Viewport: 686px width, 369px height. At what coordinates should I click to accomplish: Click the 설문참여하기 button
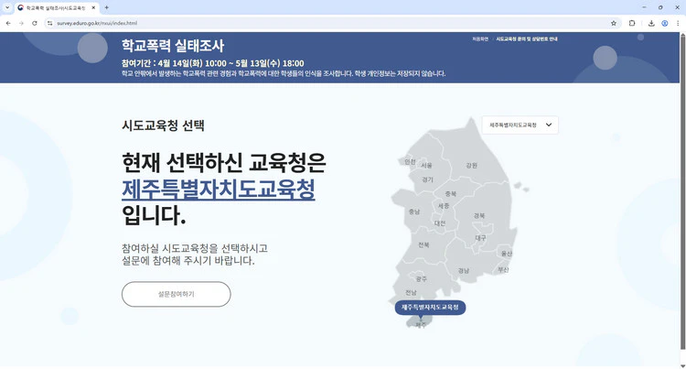(176, 294)
